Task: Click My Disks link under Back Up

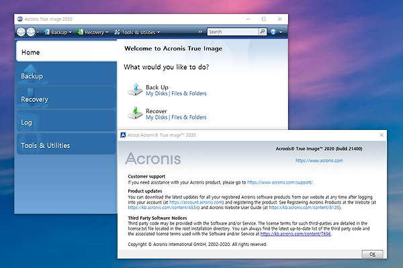Action: 156,94
